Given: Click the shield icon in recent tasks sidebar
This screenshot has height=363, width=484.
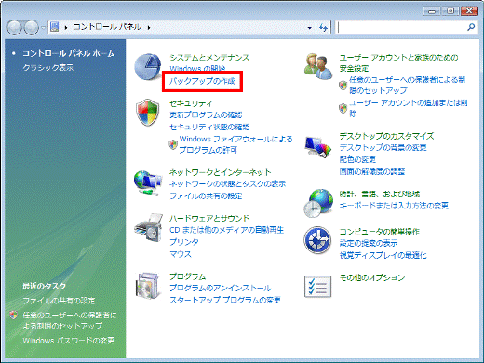Looking at the screenshot, I should tap(13, 315).
